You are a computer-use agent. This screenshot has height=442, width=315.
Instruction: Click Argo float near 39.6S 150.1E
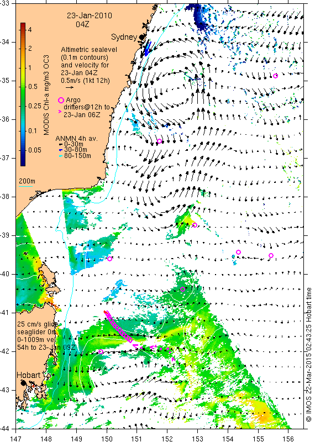110,259
